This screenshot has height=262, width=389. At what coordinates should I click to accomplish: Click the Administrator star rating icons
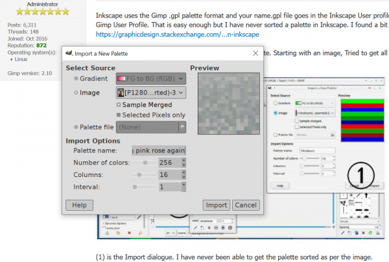point(42,12)
